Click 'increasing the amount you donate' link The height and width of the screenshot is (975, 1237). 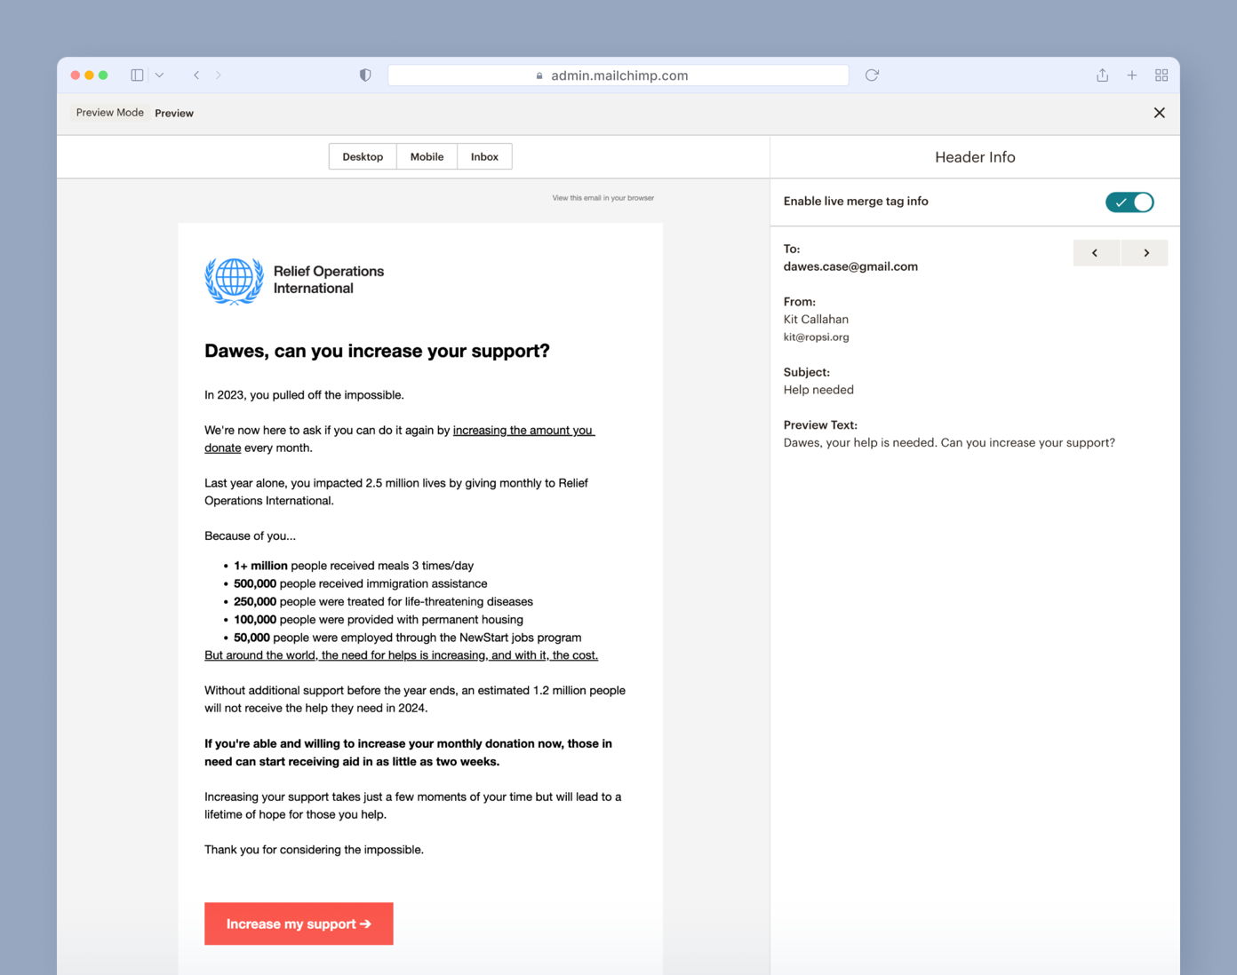[523, 431]
